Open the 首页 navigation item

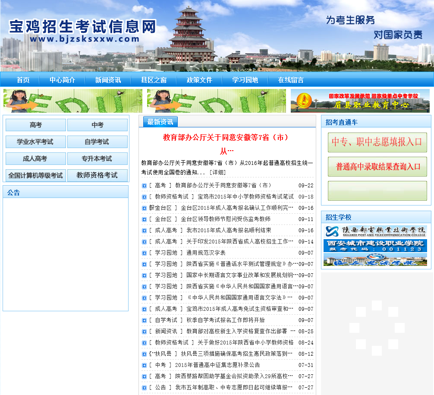pos(23,80)
